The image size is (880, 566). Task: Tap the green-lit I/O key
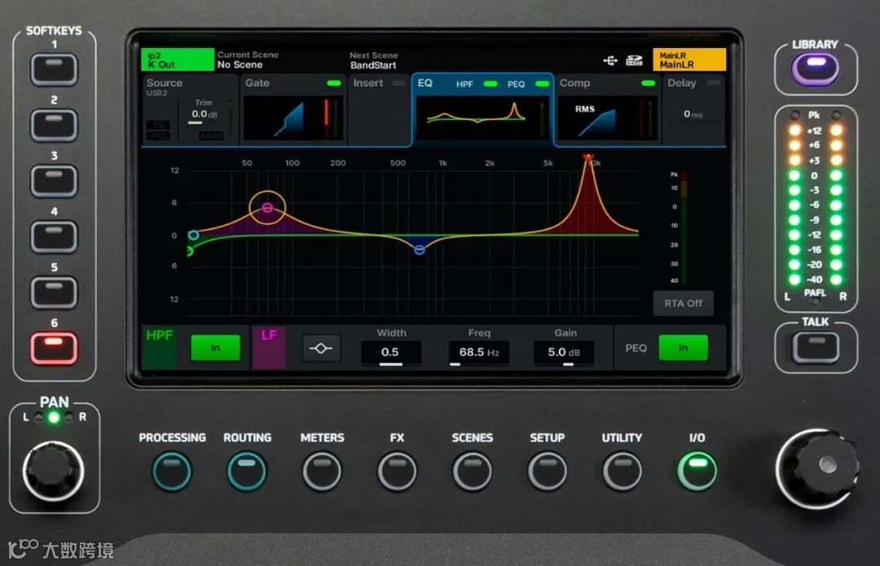[697, 472]
